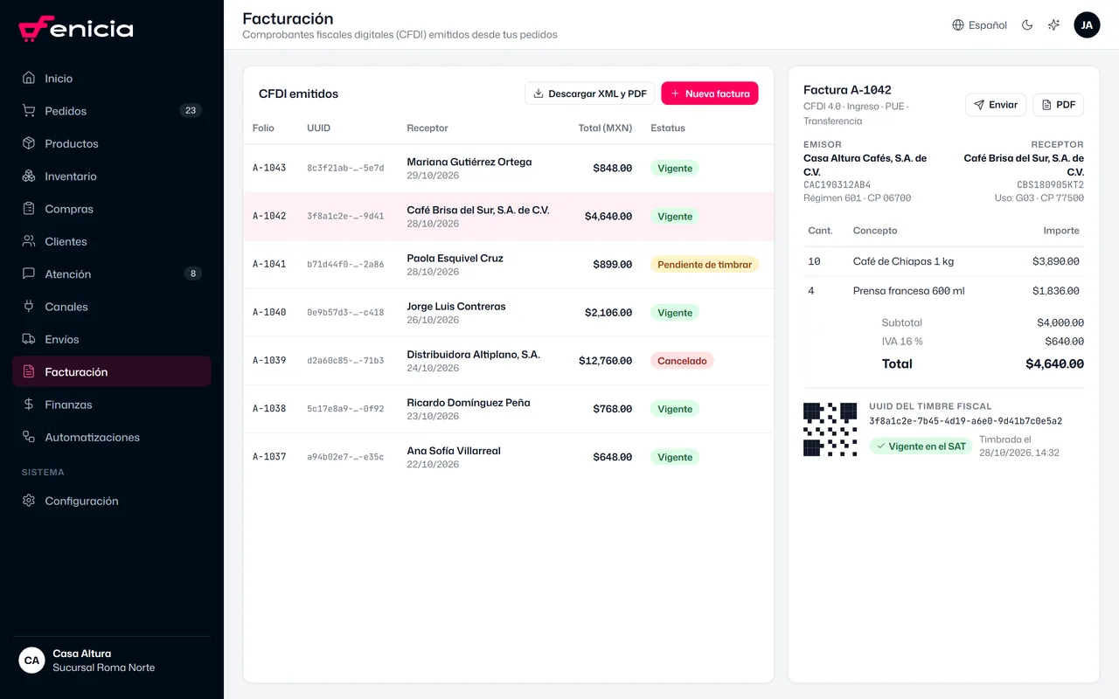Click the Automatizaciones workflow icon

(29, 437)
